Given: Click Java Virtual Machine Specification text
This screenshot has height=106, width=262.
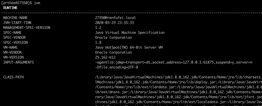Looking at the screenshot, I should 130,32.
